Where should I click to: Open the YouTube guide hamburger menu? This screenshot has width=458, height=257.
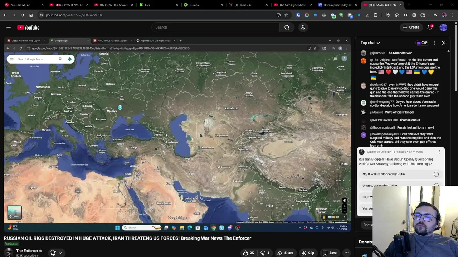pos(9,27)
